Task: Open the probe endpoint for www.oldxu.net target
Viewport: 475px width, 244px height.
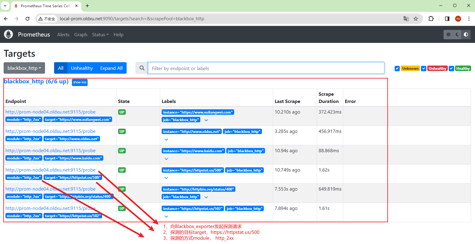Action: [x=50, y=131]
